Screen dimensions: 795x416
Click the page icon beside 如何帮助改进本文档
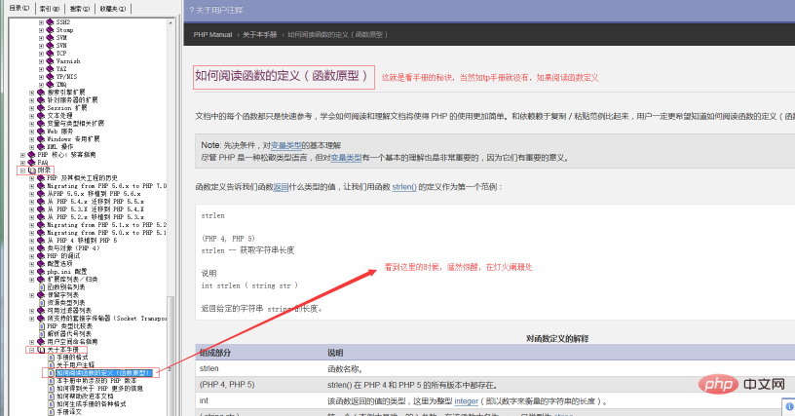pos(51,397)
